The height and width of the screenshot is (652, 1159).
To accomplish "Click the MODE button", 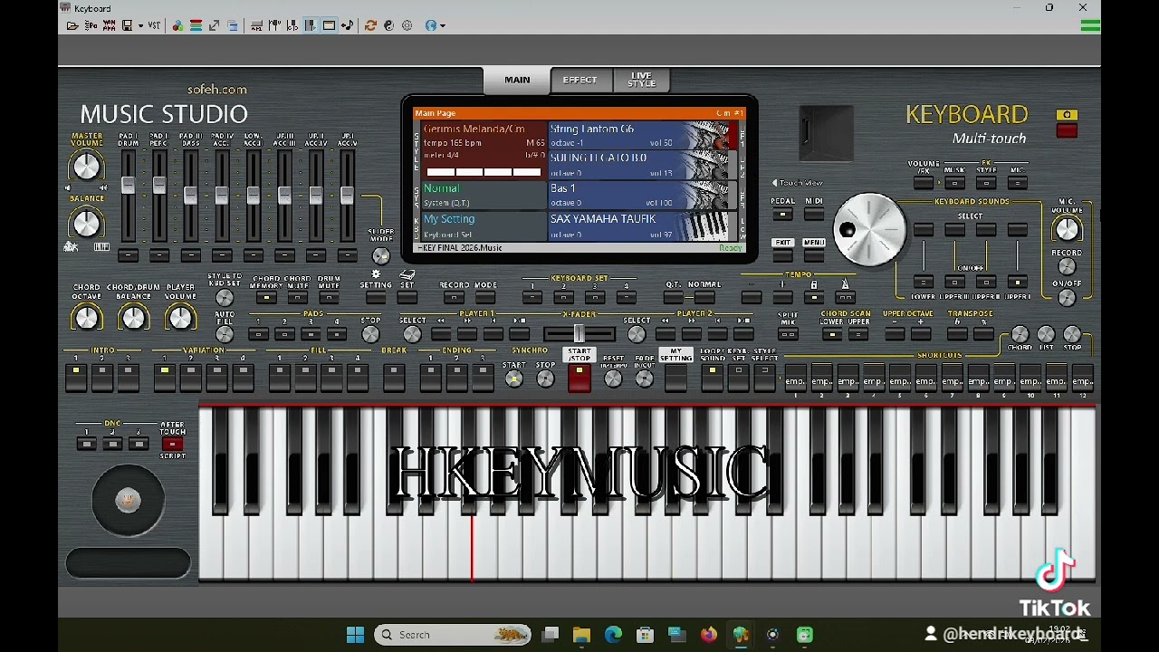I will (485, 297).
